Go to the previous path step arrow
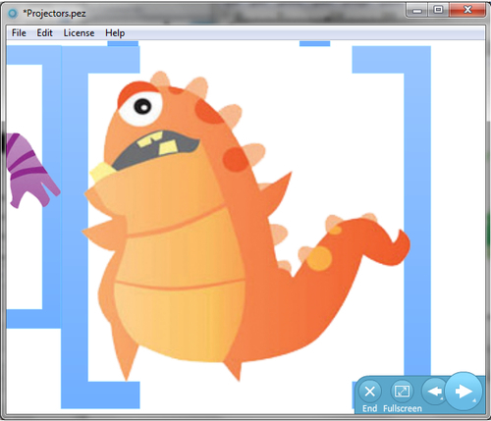 (x=434, y=391)
